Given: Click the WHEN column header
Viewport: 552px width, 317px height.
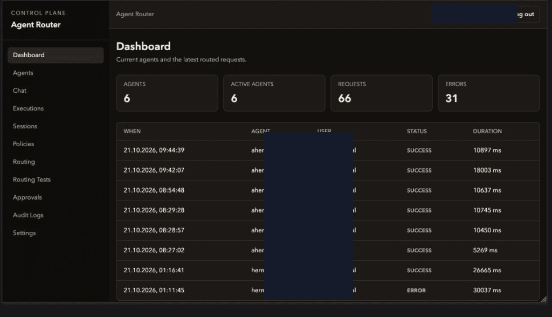Looking at the screenshot, I should (x=132, y=131).
